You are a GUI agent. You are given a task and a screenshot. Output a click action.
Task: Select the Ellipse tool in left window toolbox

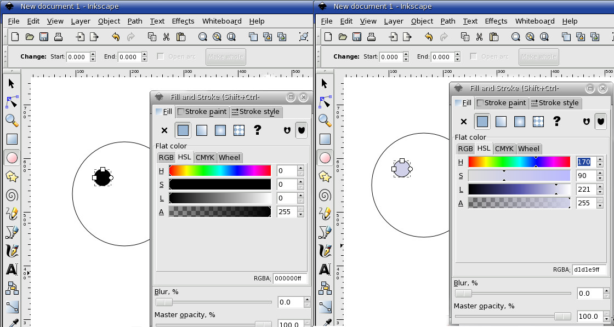(x=12, y=158)
